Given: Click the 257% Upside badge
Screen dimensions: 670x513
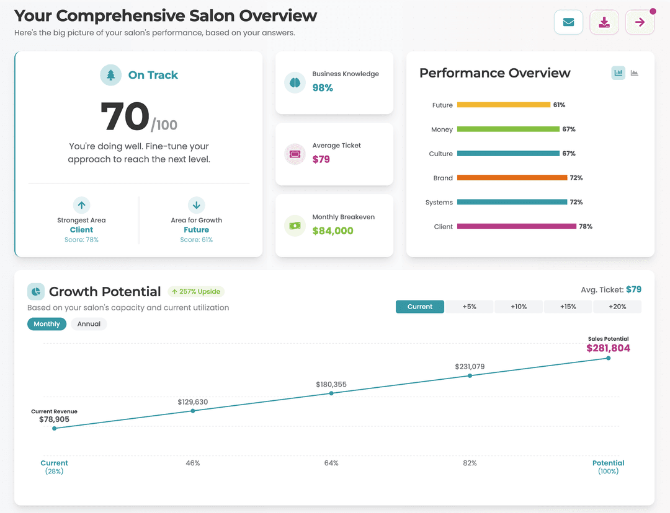Looking at the screenshot, I should (x=196, y=291).
